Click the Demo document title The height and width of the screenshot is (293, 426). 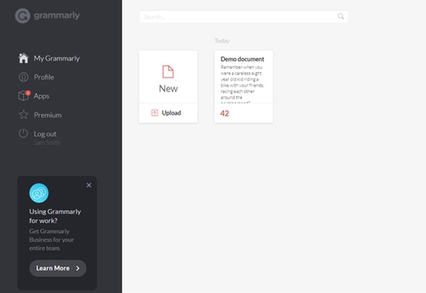(x=242, y=59)
